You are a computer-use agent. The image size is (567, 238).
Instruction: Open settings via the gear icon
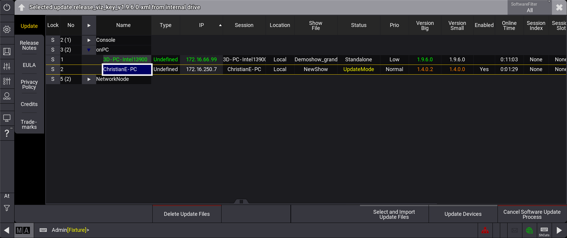coord(7,29)
